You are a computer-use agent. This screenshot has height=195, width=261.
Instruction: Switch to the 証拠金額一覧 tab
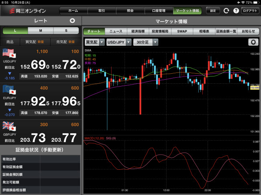pyautogui.click(x=226, y=31)
